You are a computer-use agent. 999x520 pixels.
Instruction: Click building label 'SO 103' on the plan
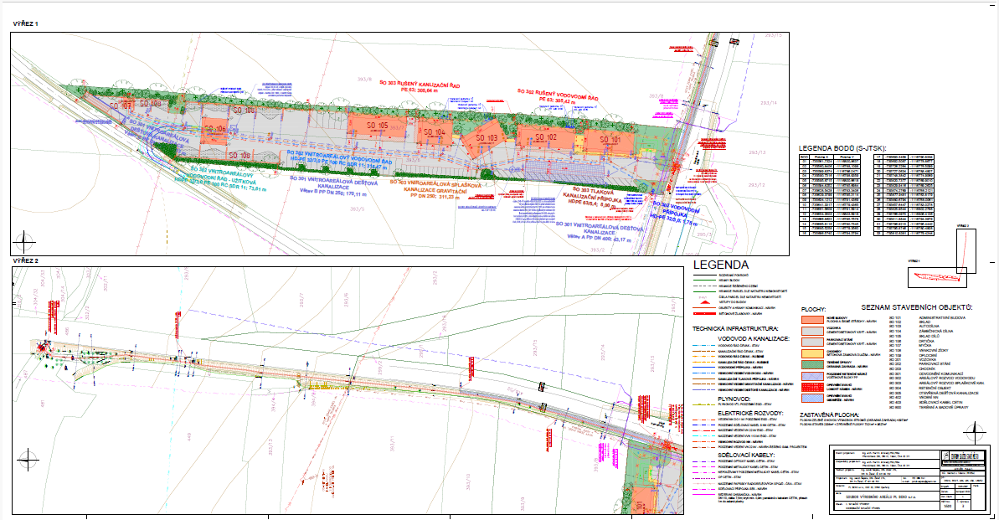(487, 137)
